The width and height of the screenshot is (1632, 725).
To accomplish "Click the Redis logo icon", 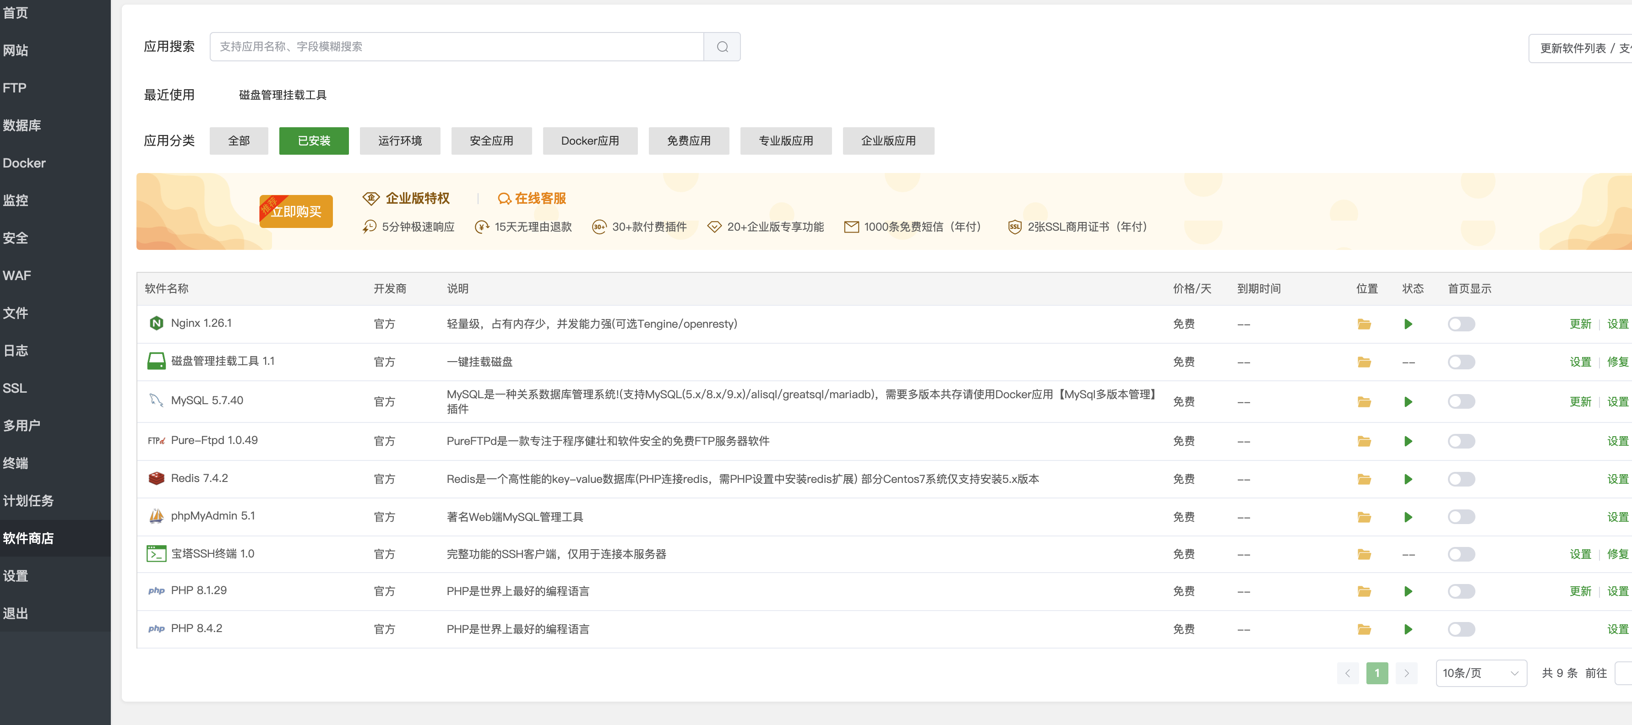I will 156,479.
